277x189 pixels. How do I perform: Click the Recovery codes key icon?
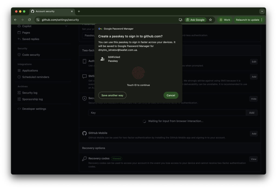(x=84, y=159)
